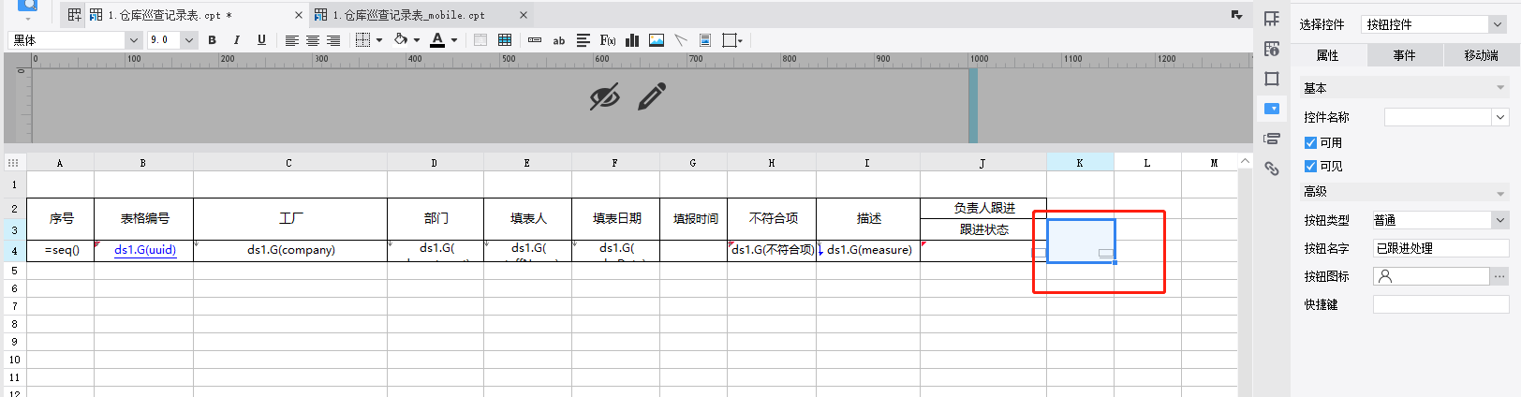
Task: Select the 负责人跟进 header cell
Action: [983, 208]
